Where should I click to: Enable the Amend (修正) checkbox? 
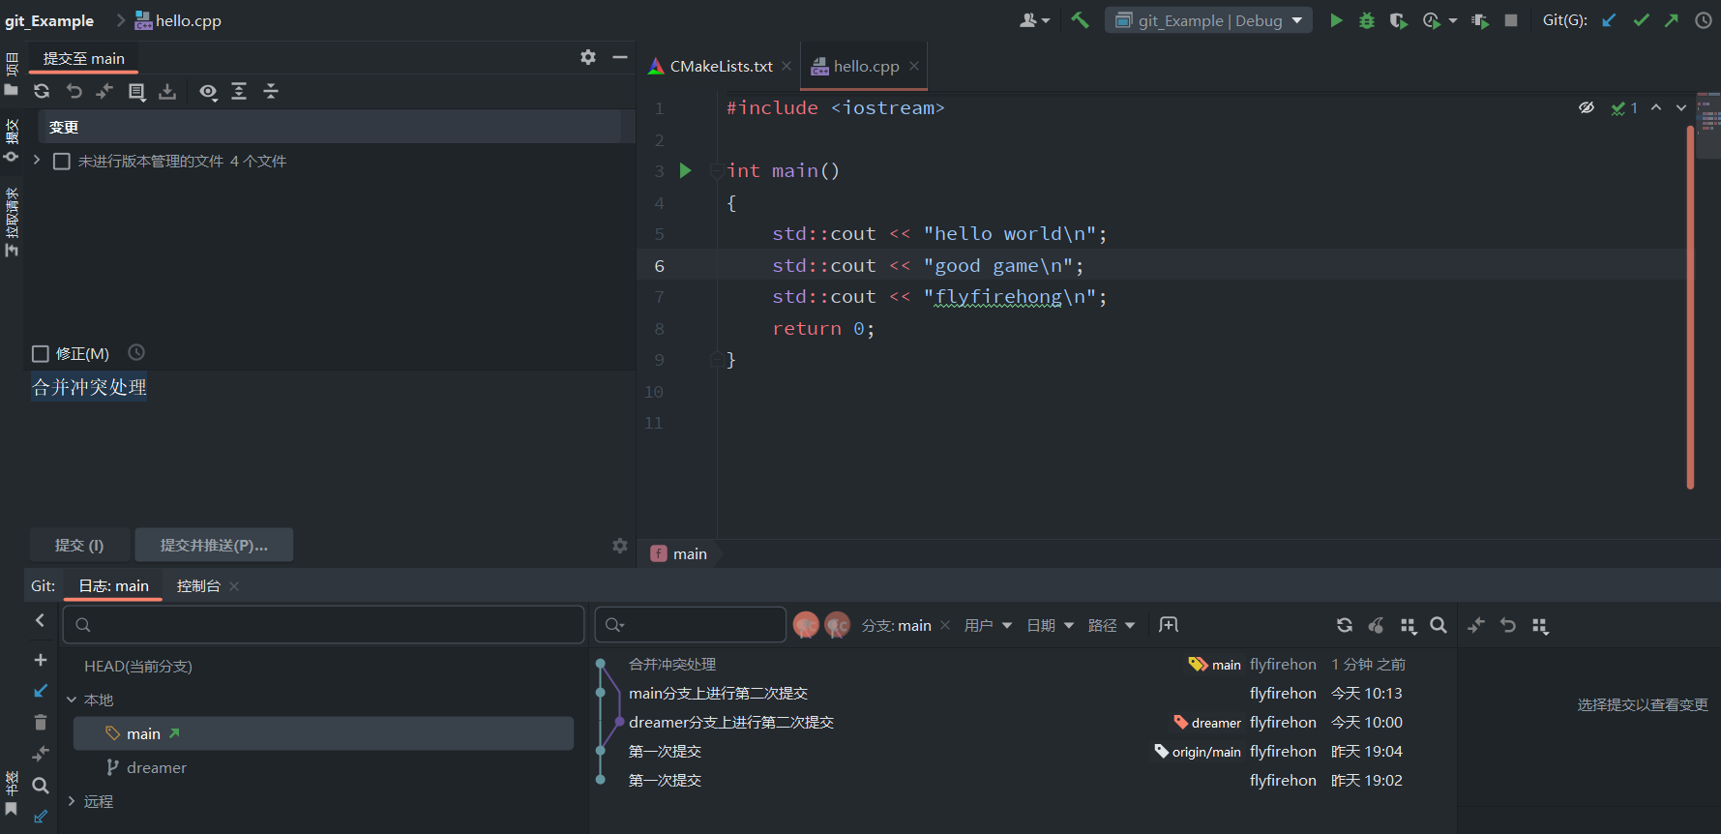[41, 354]
